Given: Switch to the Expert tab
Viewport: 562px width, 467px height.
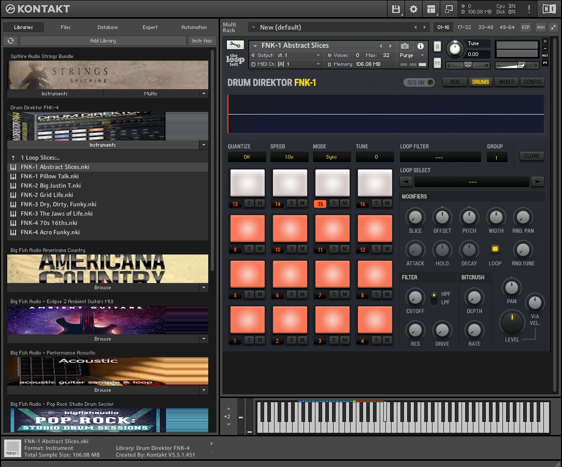Looking at the screenshot, I should coord(150,27).
